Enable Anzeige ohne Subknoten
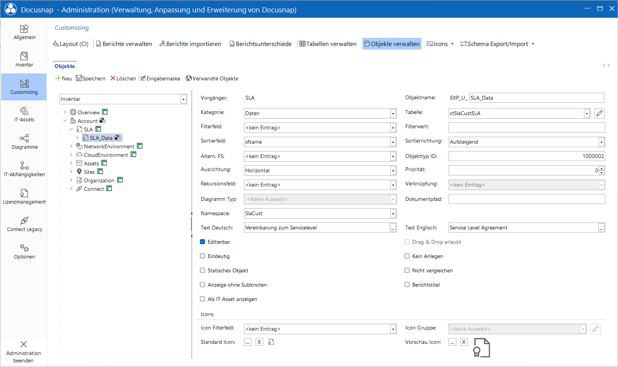Image resolution: width=618 pixels, height=367 pixels. pyautogui.click(x=202, y=285)
